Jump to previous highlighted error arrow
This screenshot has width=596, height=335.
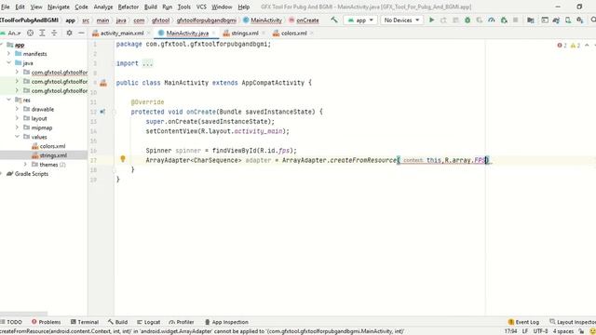(x=587, y=46)
